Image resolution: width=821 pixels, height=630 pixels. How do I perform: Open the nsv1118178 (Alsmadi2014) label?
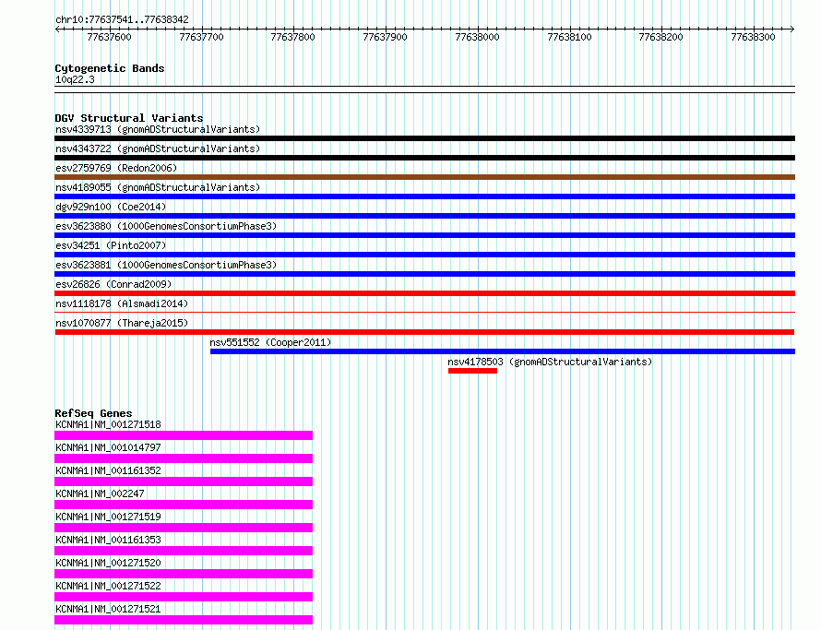122,303
